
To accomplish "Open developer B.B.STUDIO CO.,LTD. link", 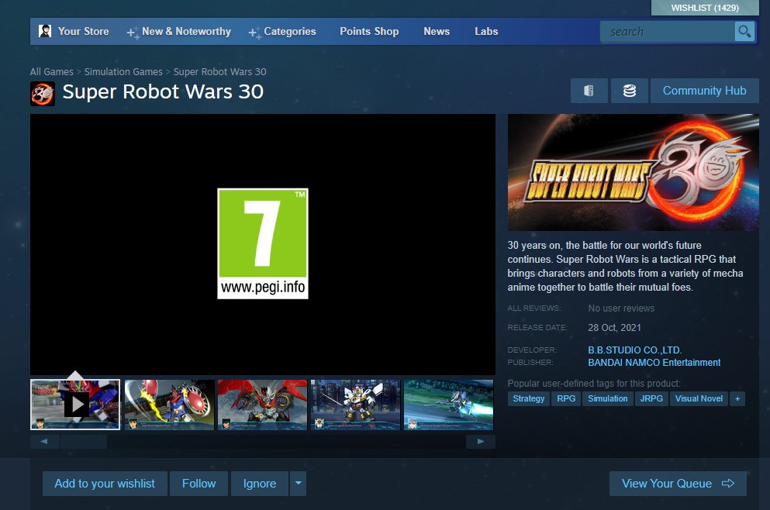I will 634,350.
